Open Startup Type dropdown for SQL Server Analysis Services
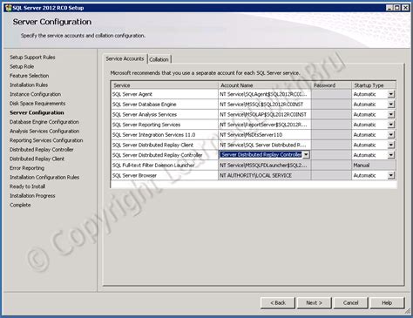 pos(391,114)
